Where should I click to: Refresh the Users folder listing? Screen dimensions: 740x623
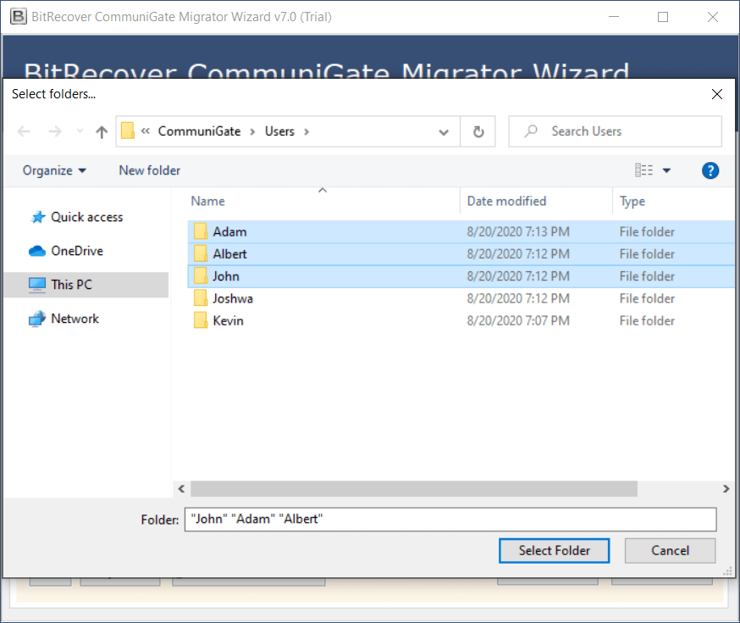coord(478,131)
